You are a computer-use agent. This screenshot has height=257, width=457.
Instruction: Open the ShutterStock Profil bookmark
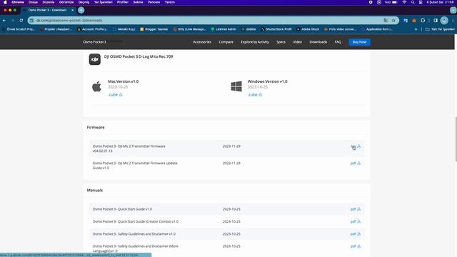click(x=276, y=29)
